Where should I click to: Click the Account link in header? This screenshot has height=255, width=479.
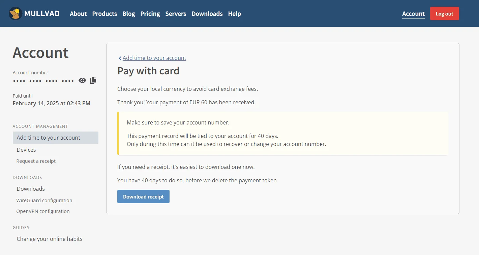[x=413, y=14]
